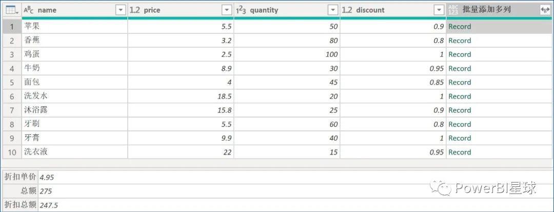Image resolution: width=554 pixels, height=212 pixels.
Task: Click the 牙刷 name cell
Action: click(74, 124)
